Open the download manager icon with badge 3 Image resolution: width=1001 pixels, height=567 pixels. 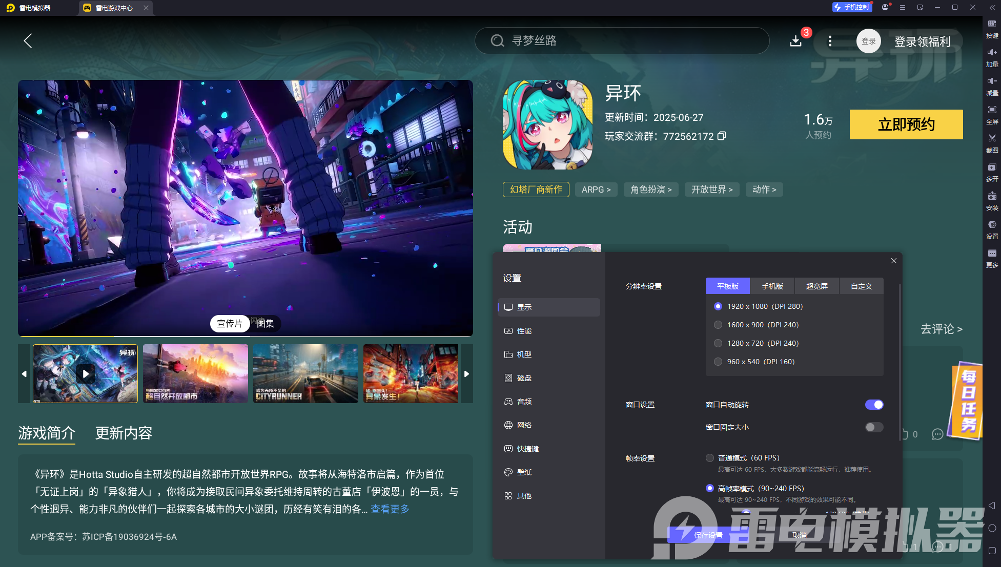tap(795, 41)
